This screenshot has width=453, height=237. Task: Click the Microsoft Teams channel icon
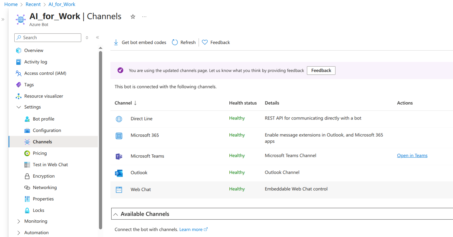click(119, 156)
